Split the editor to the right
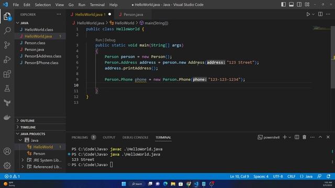The height and width of the screenshot is (188, 335). [x=320, y=14]
